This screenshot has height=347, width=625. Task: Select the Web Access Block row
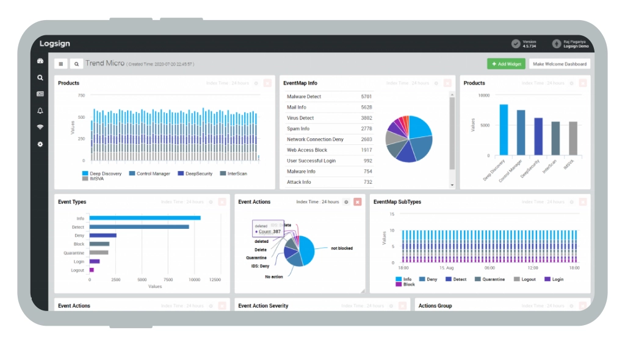pos(329,150)
